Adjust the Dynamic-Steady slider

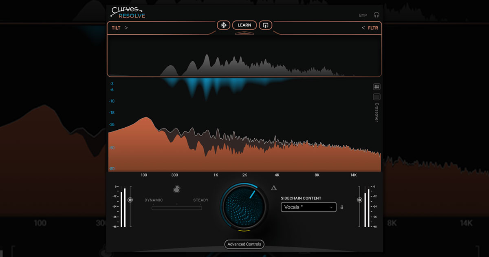coord(176,207)
